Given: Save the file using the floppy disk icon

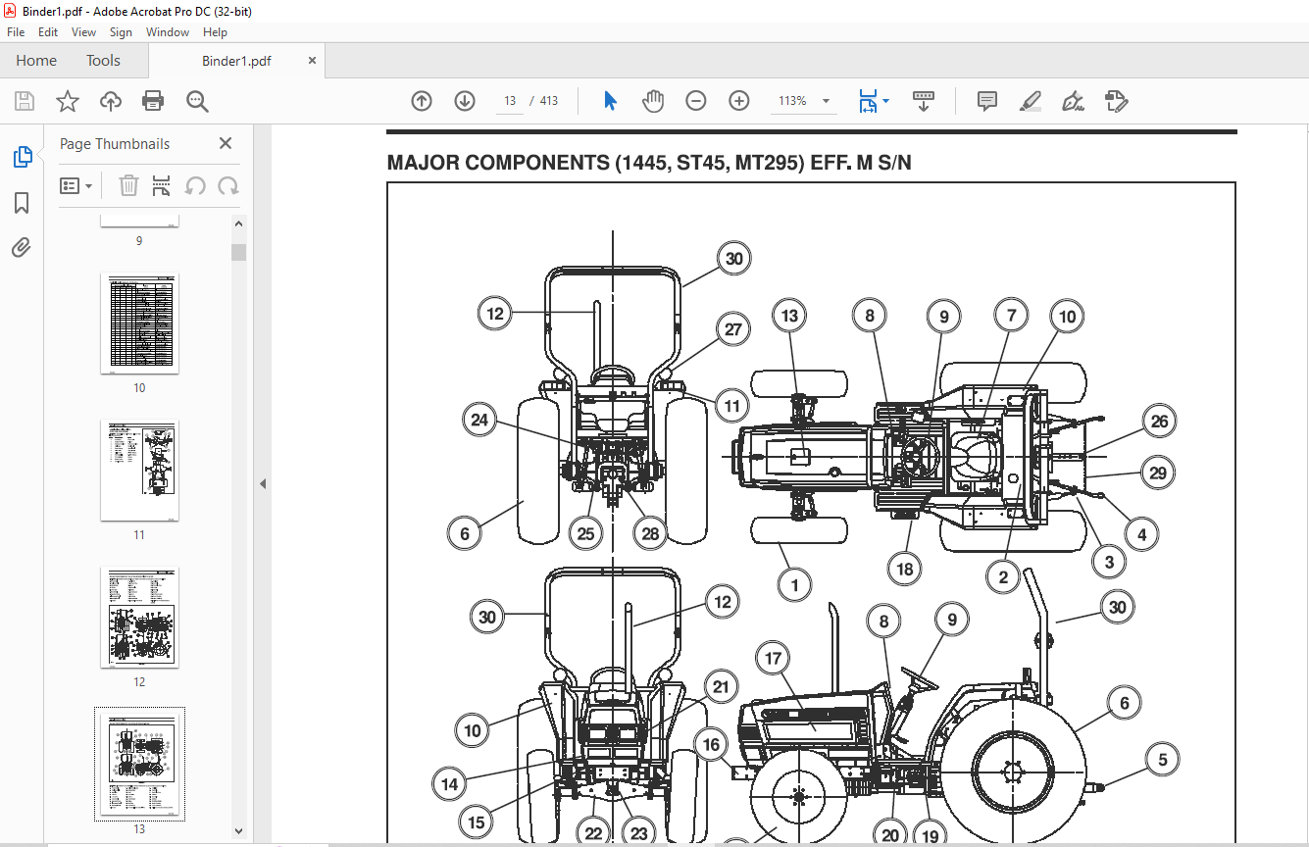Looking at the screenshot, I should 25,101.
